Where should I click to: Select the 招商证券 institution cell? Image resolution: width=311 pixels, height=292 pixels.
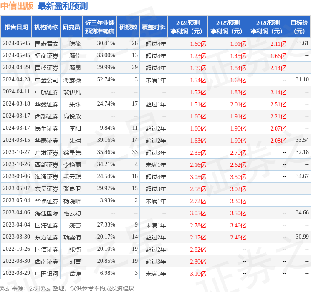(x=47, y=56)
